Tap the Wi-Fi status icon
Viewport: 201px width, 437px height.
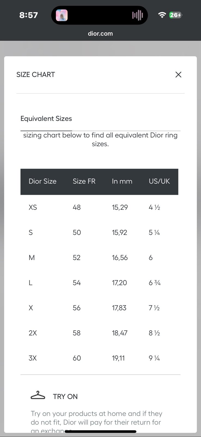tap(162, 15)
